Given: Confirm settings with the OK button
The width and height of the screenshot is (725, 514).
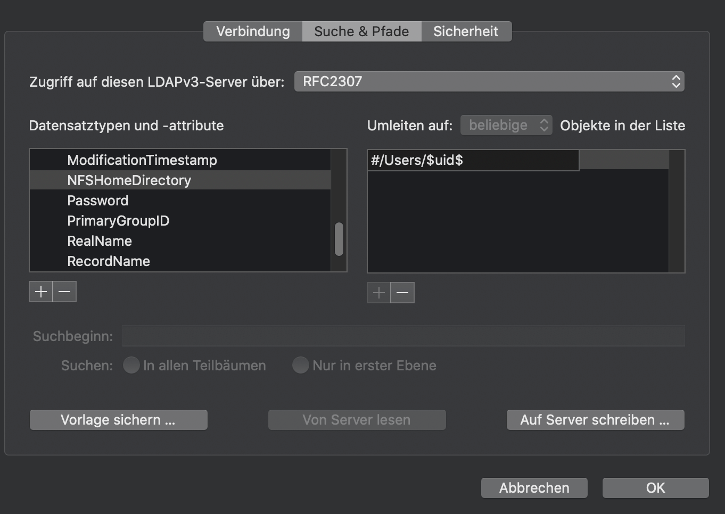Looking at the screenshot, I should coord(655,487).
